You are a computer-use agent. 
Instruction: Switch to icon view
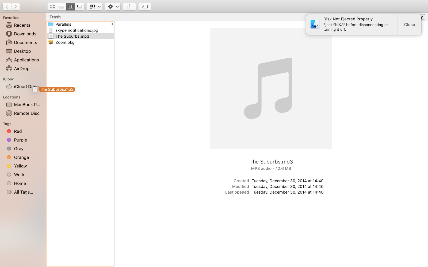coord(52,7)
